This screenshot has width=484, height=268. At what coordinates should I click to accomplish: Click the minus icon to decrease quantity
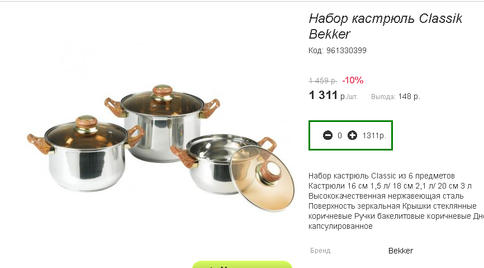pyautogui.click(x=328, y=135)
